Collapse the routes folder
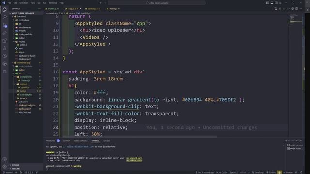Screen dimensions: 310x174 (26, 42)
